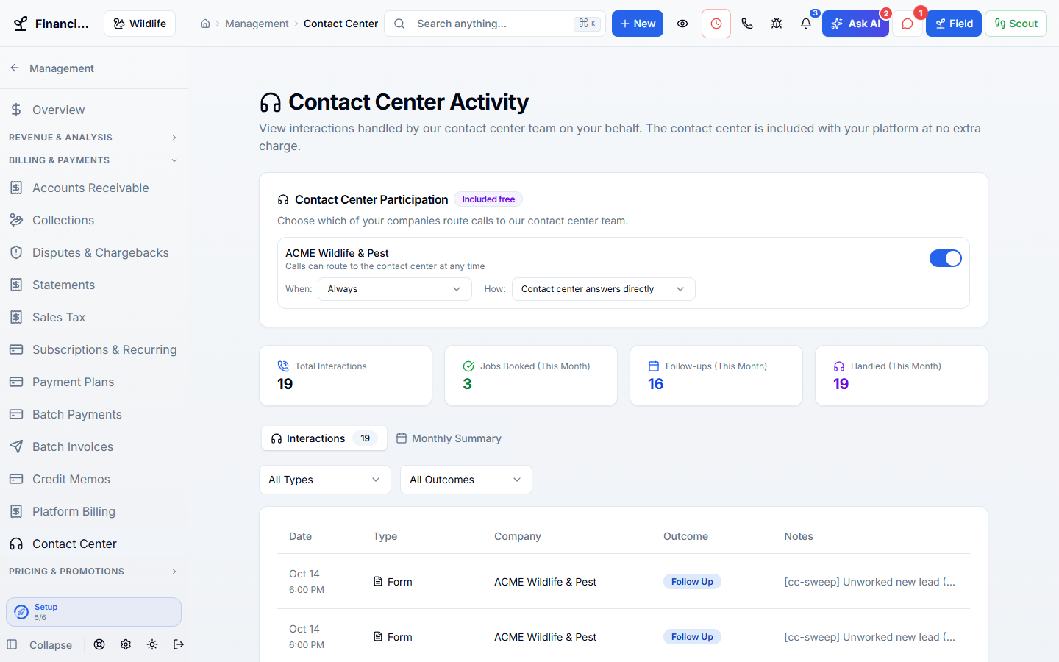Click Batch Invoices paper-plane icon

[16, 446]
